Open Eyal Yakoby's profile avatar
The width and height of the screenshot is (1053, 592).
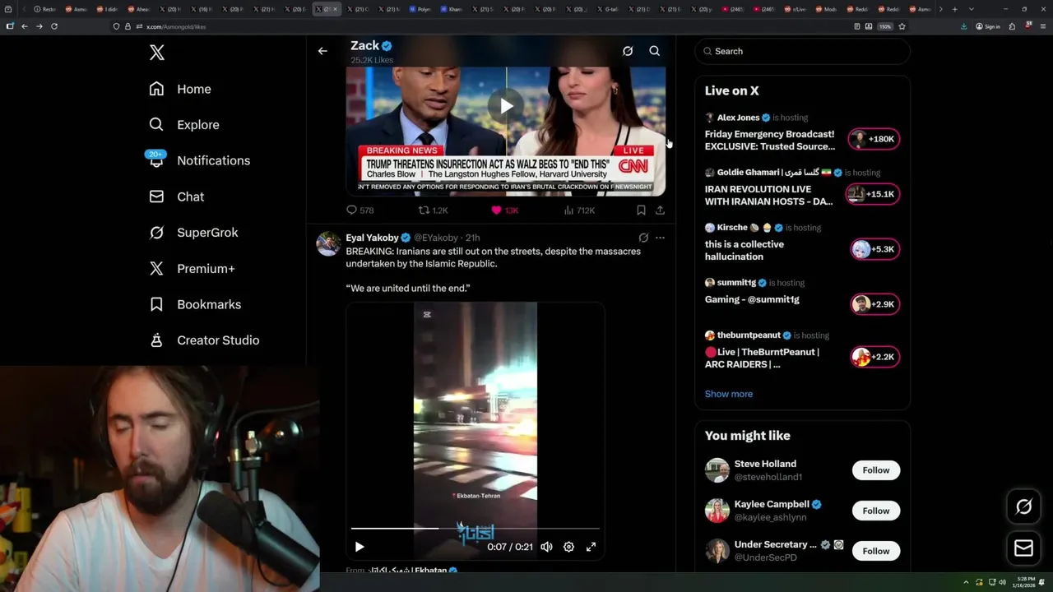pos(329,244)
